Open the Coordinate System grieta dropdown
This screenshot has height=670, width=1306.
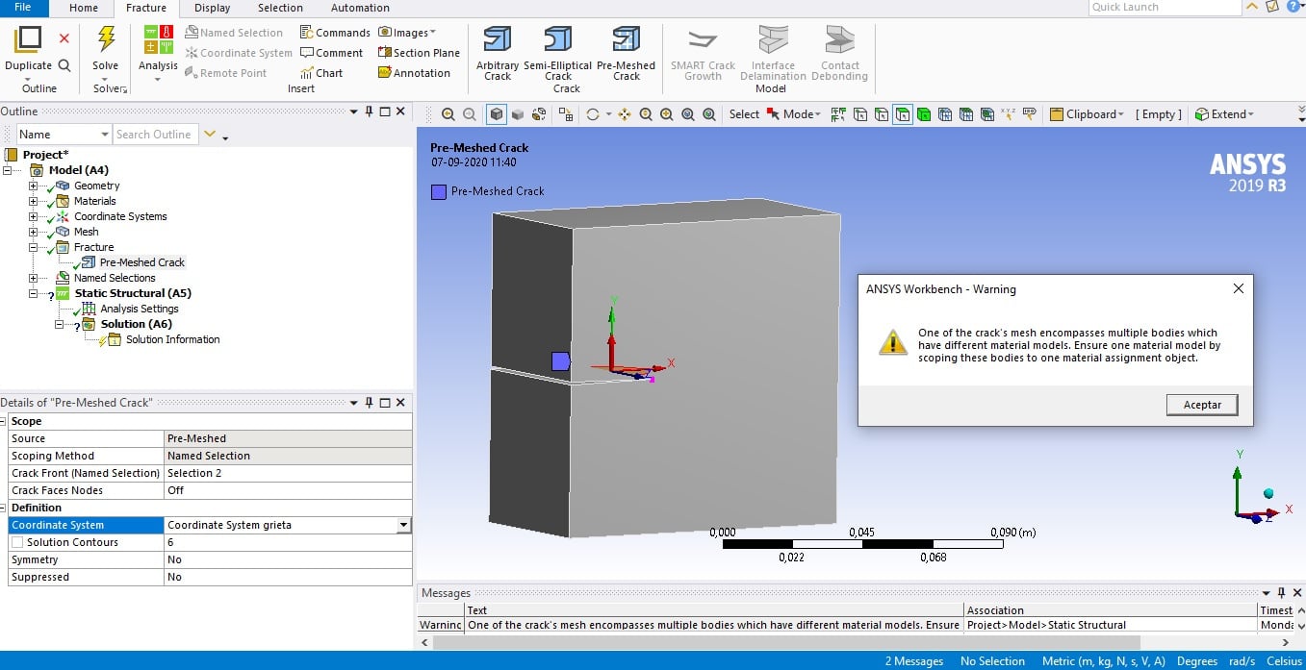[403, 526]
